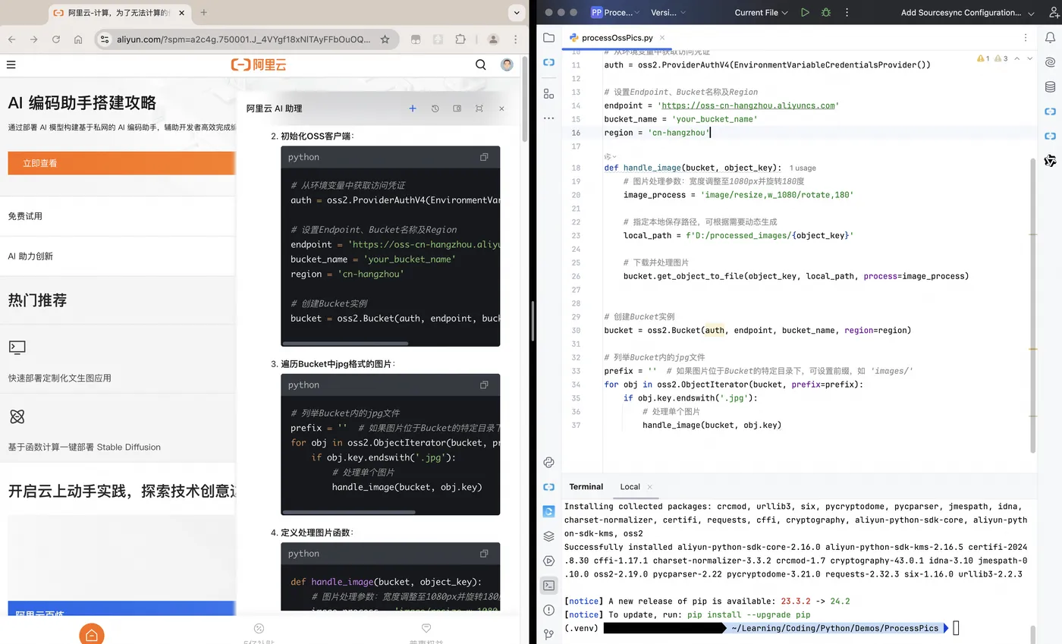Open Aliyun user avatar menu
Image resolution: width=1062 pixels, height=644 pixels.
point(507,65)
